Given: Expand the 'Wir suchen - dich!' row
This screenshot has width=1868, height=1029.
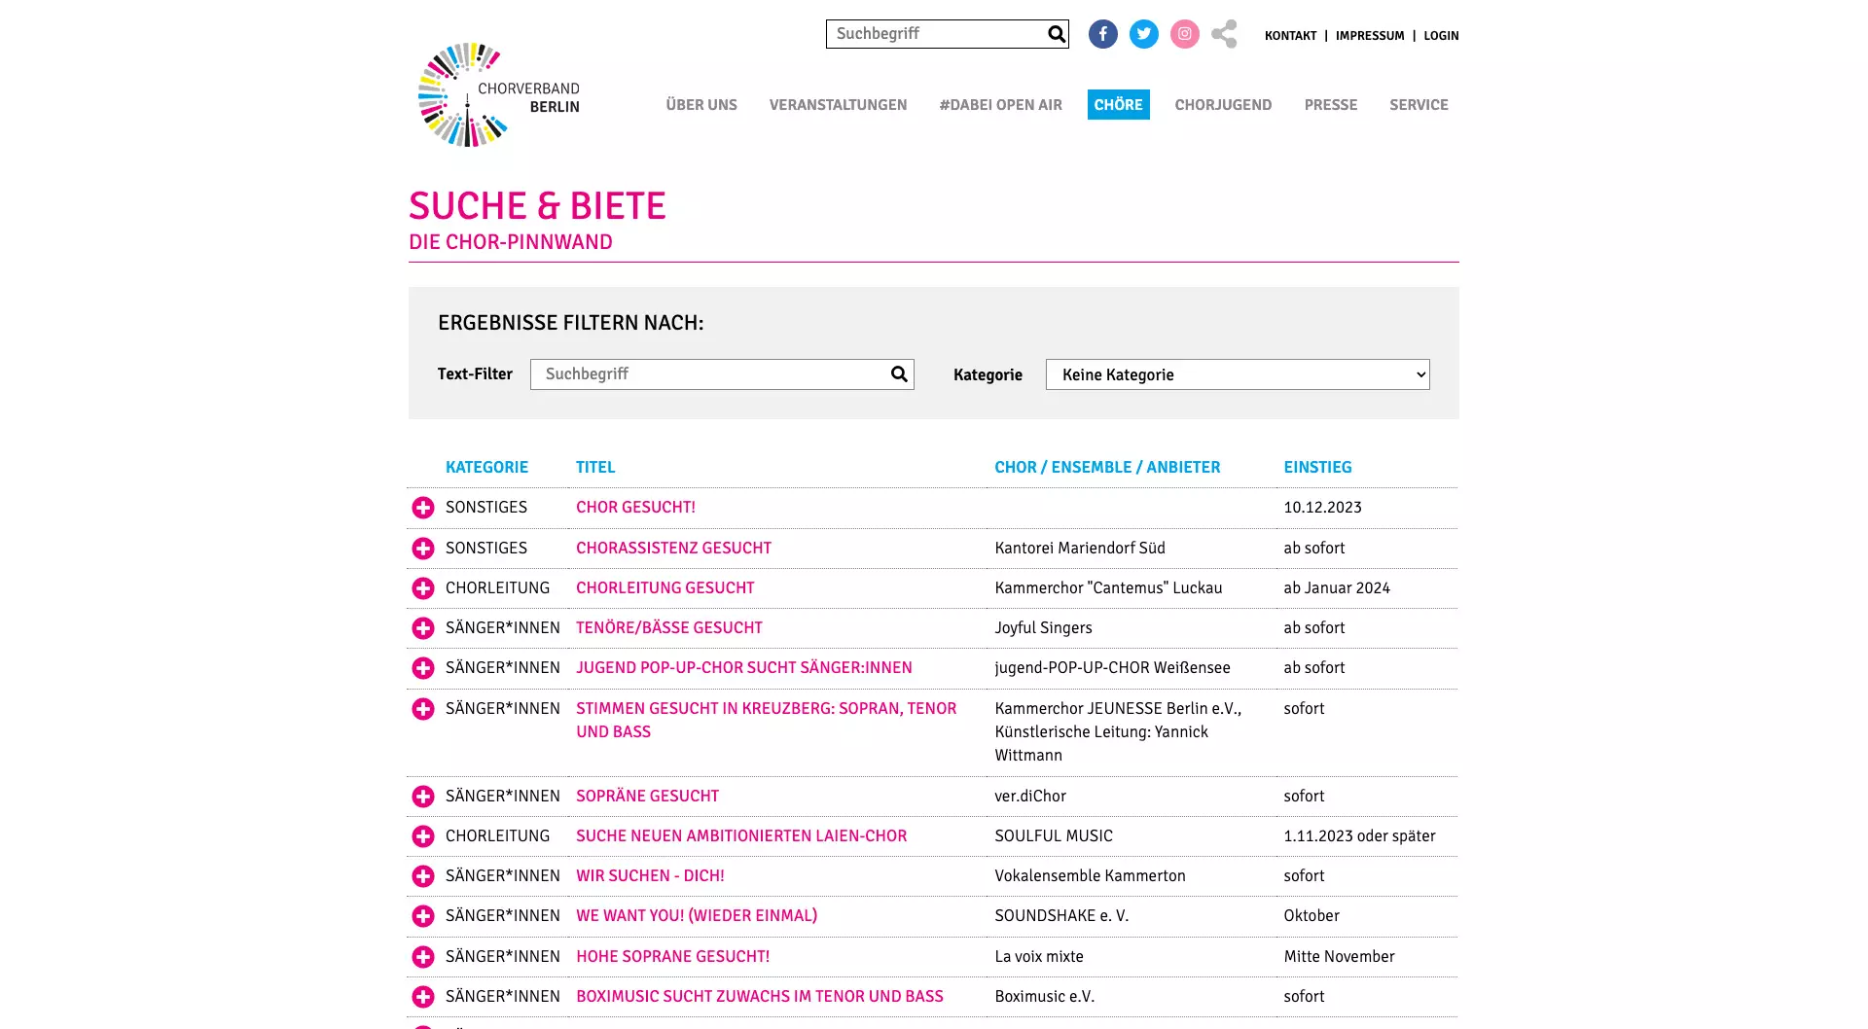Looking at the screenshot, I should pyautogui.click(x=423, y=876).
